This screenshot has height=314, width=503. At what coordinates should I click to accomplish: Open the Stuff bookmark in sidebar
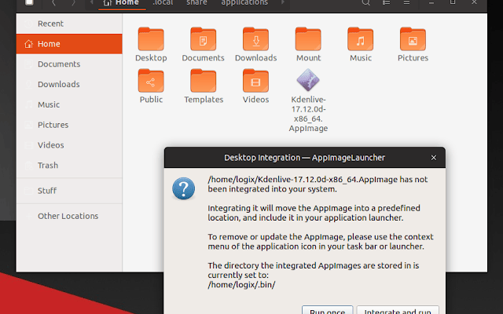pyautogui.click(x=69, y=191)
